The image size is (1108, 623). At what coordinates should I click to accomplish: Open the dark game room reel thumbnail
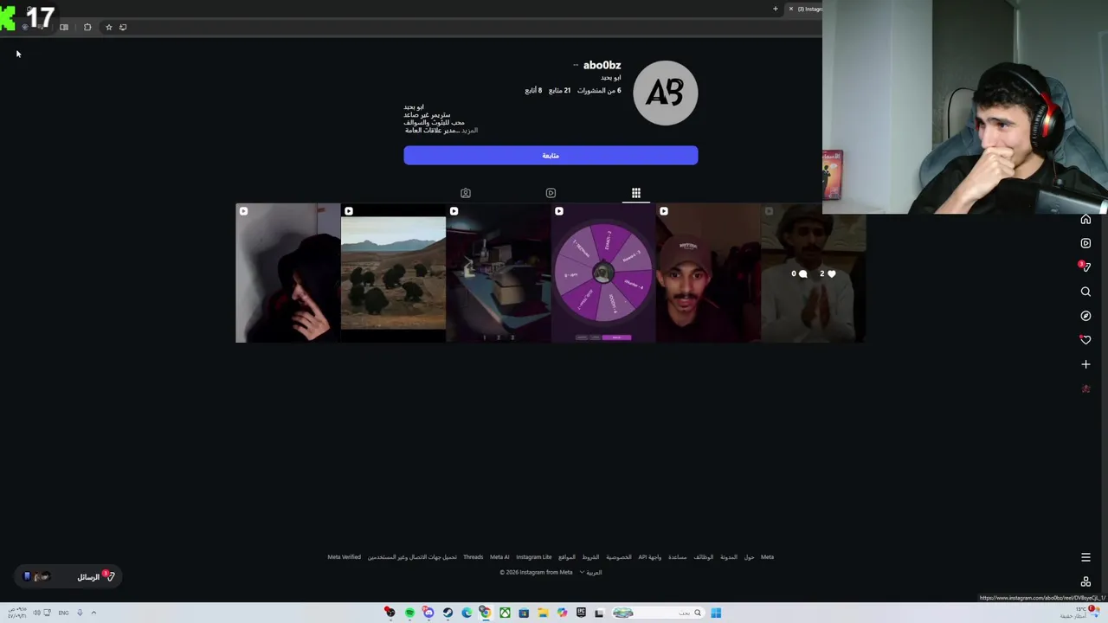coord(499,273)
